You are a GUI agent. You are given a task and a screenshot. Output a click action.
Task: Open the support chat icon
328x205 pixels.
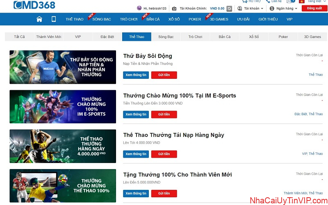(245, 1)
